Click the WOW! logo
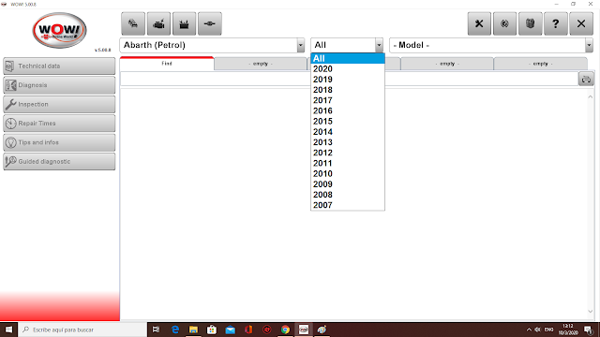Image resolution: width=600 pixels, height=337 pixels. click(x=59, y=30)
